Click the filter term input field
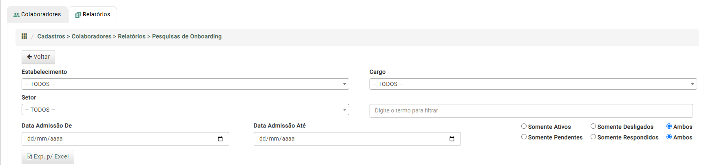 click(x=531, y=110)
